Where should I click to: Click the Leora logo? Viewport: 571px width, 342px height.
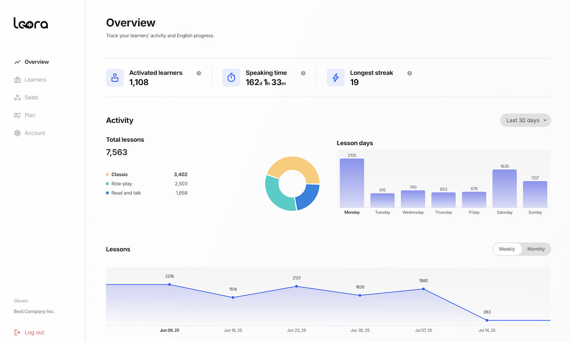31,23
